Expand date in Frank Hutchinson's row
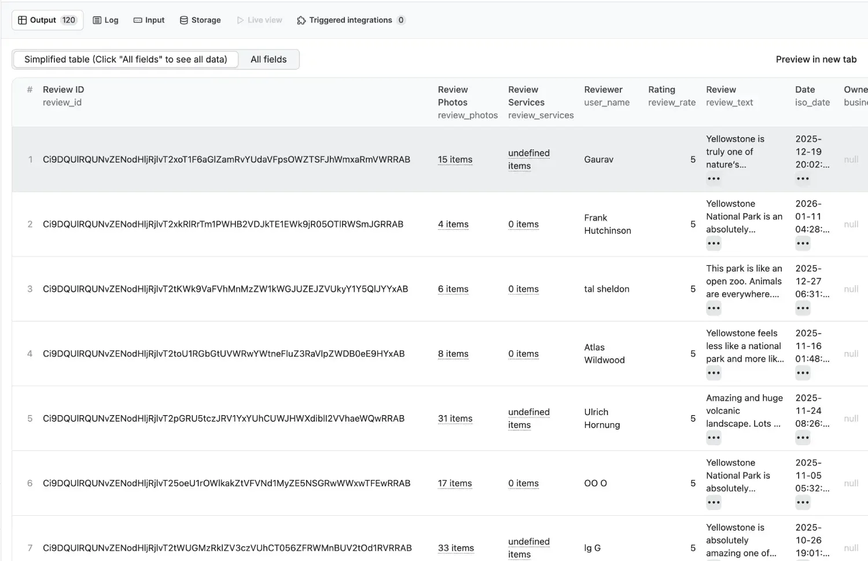This screenshot has height=561, width=868. pyautogui.click(x=803, y=244)
